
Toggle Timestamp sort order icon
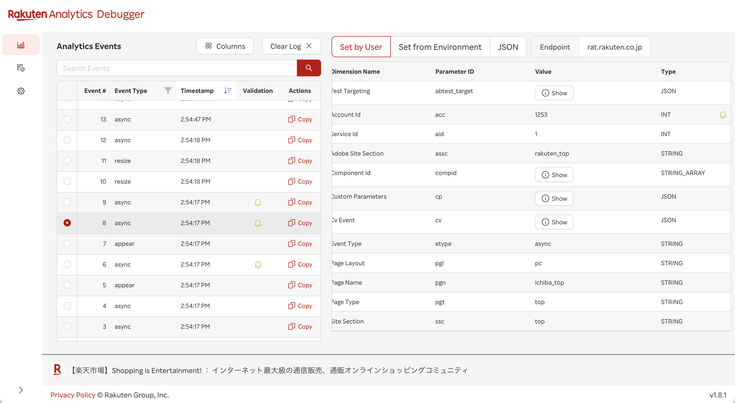[x=228, y=91]
